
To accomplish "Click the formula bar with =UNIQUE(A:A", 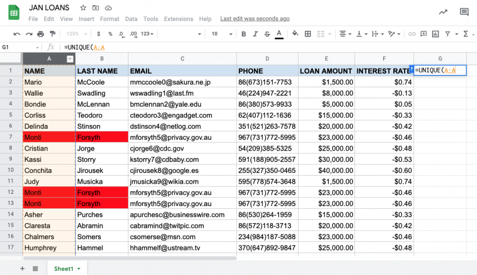I will coord(268,47).
